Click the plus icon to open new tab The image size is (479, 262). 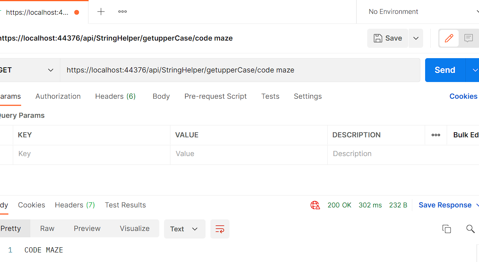tap(101, 12)
